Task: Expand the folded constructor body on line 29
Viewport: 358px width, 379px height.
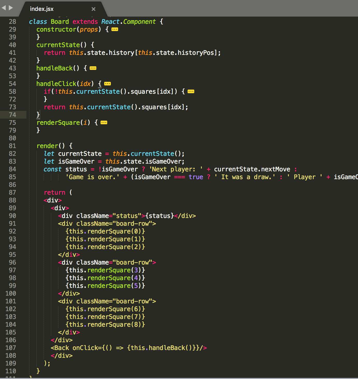Action: click(x=115, y=29)
